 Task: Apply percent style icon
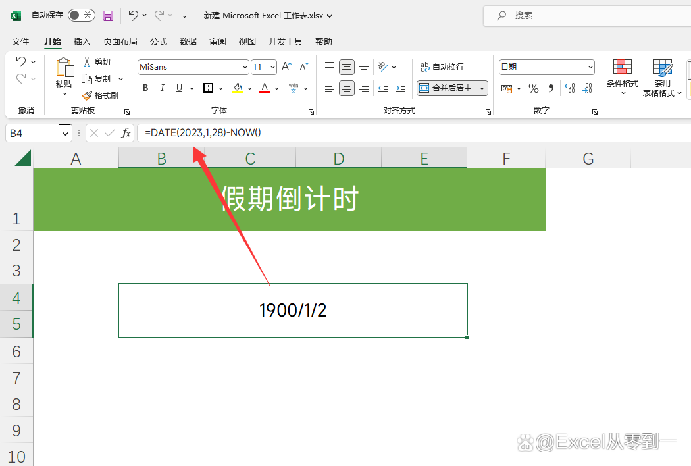(534, 88)
